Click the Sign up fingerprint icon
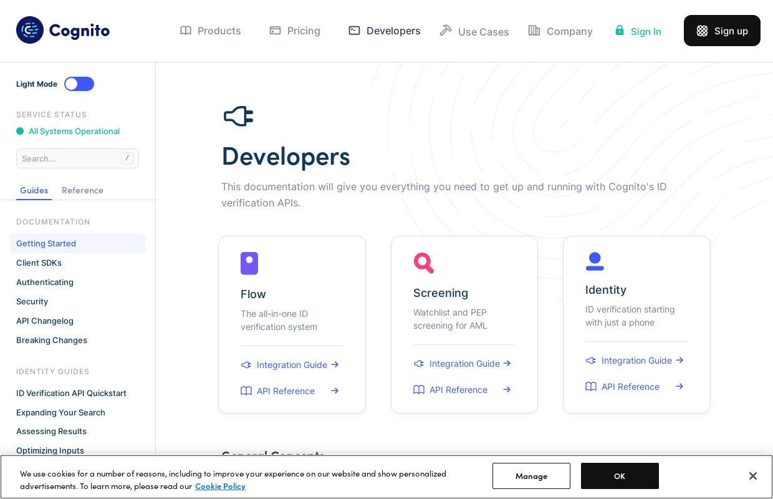 tap(703, 31)
